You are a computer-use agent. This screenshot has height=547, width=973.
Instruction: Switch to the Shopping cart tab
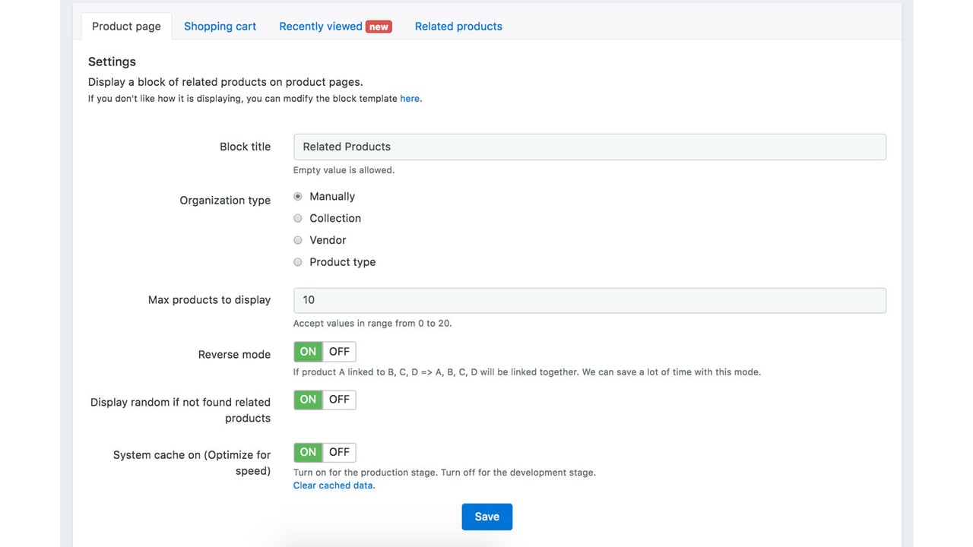pos(220,26)
